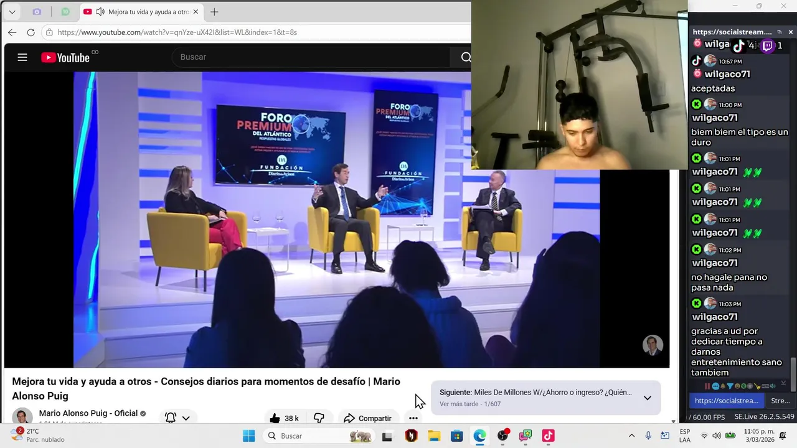
Task: Expand the subscription options chevron
Action: coord(186,418)
